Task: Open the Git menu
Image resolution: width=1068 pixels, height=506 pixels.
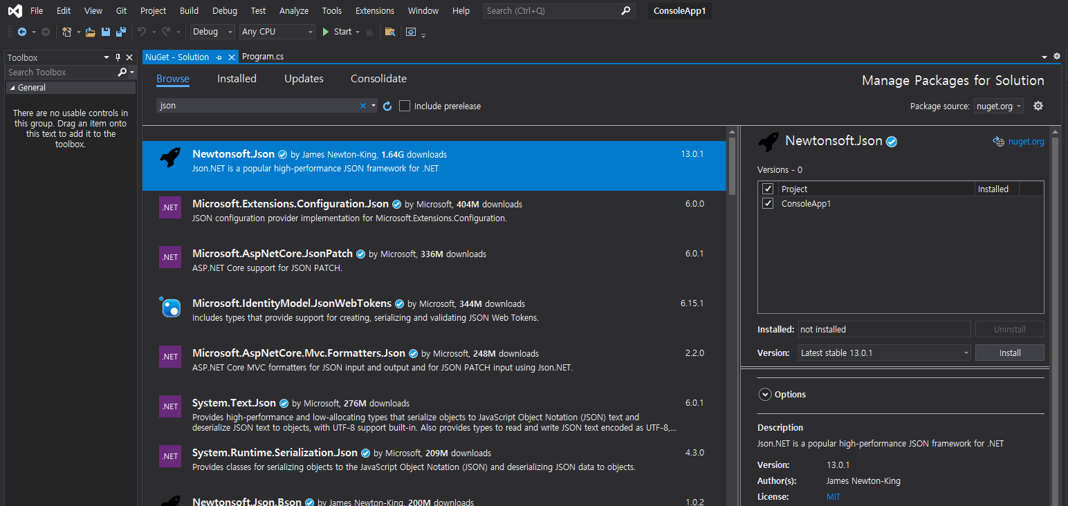Action: pyautogui.click(x=121, y=10)
